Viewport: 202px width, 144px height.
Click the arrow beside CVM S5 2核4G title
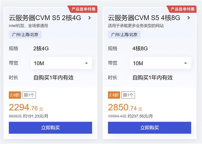pos(90,18)
